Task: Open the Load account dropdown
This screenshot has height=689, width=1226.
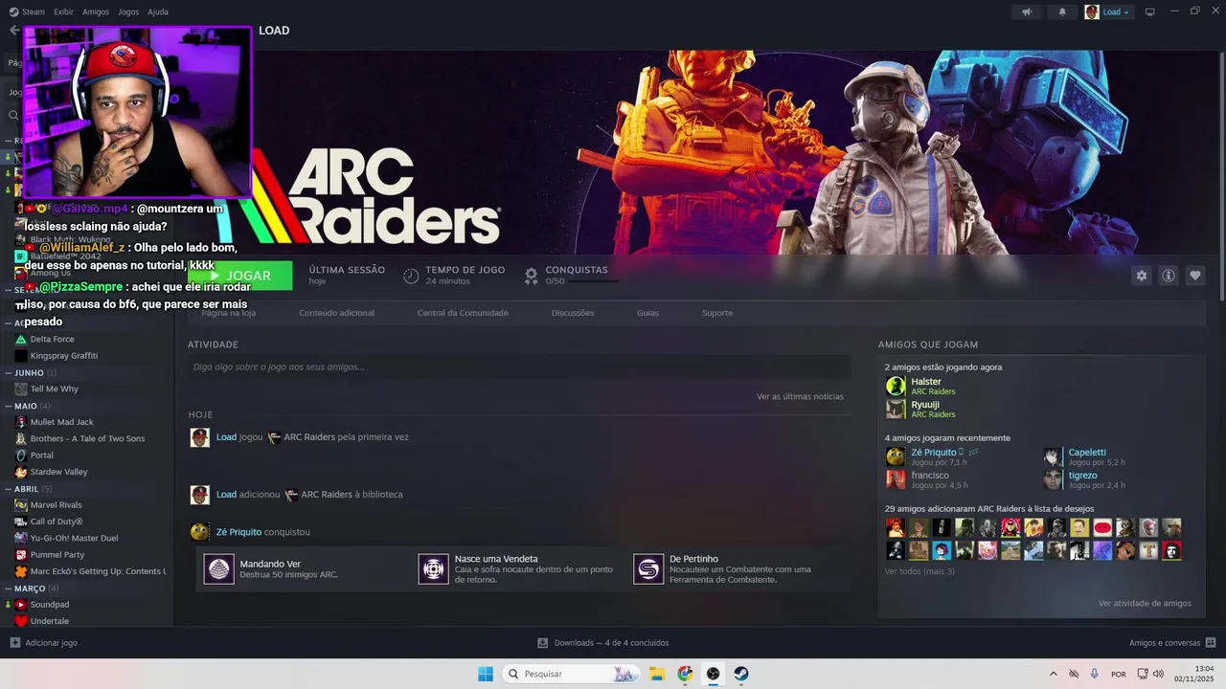Action: coord(1108,12)
